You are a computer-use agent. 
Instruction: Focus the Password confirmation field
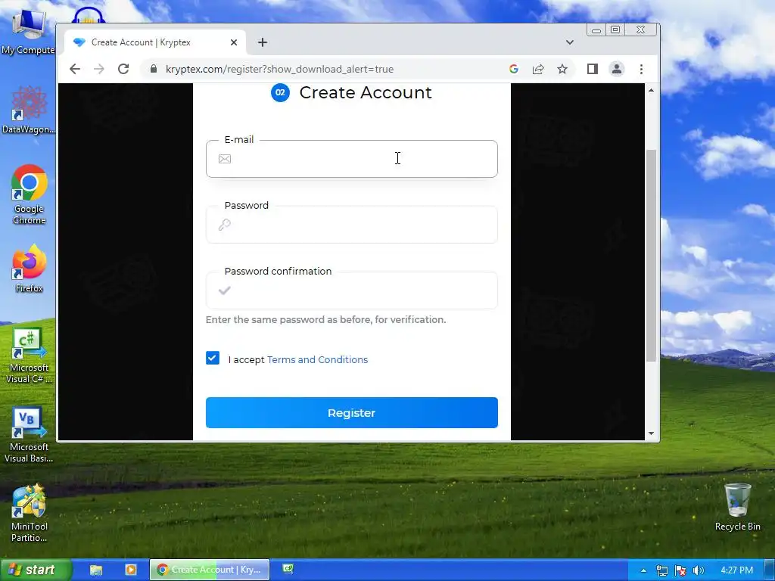click(351, 290)
